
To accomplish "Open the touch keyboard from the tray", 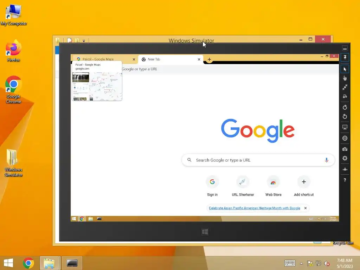I will tap(290, 263).
